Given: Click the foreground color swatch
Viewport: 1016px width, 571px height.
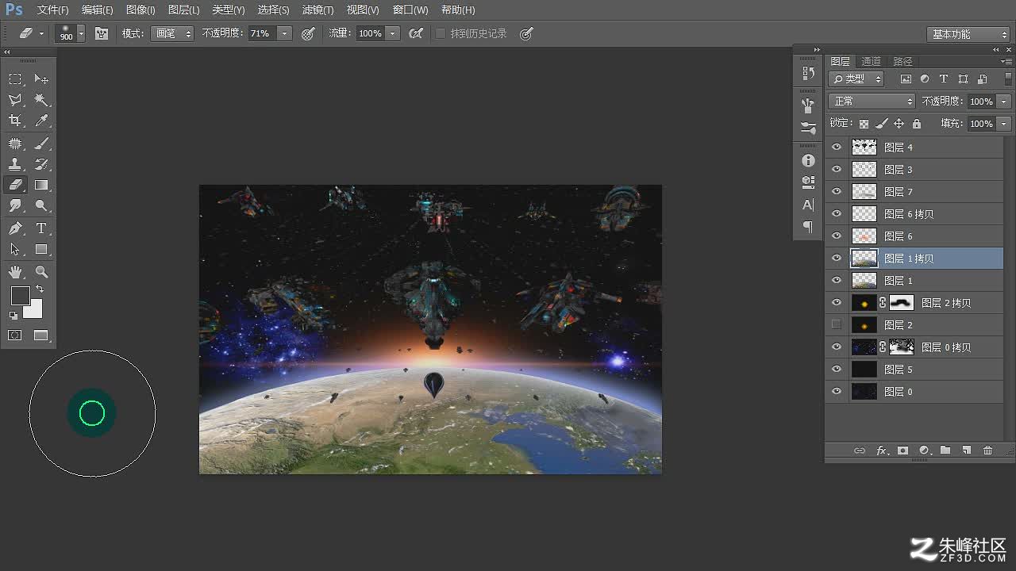Looking at the screenshot, I should pyautogui.click(x=19, y=295).
